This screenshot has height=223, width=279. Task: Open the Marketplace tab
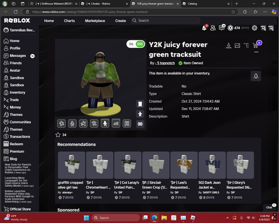click(95, 21)
